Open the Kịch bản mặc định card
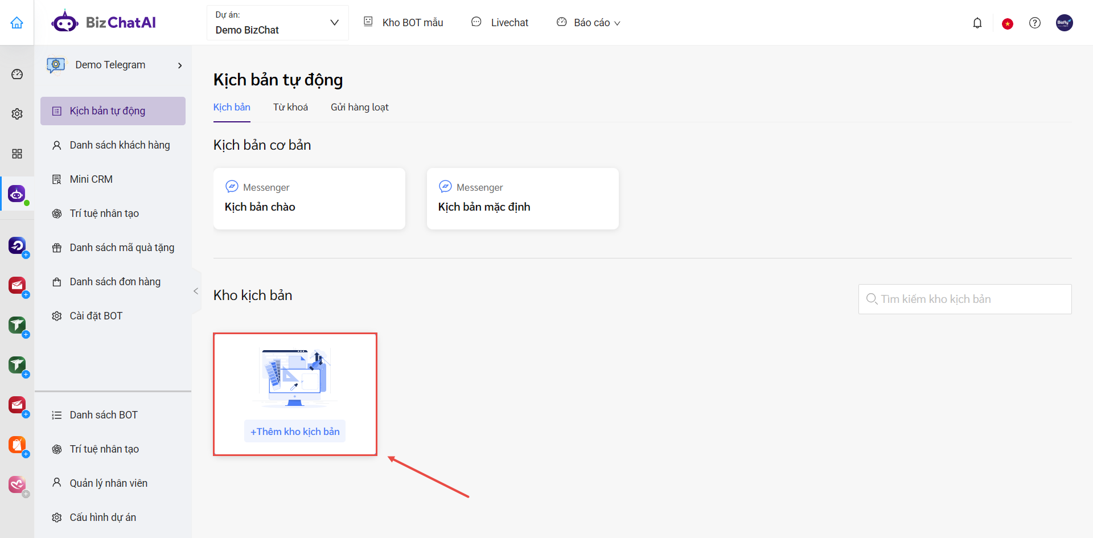This screenshot has width=1093, height=538. tap(523, 199)
